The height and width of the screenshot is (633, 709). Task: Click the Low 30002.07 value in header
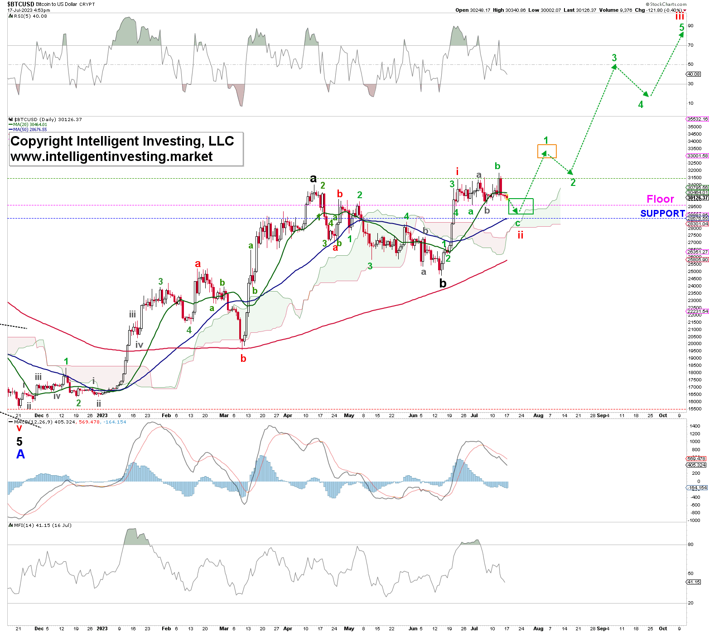(545, 10)
